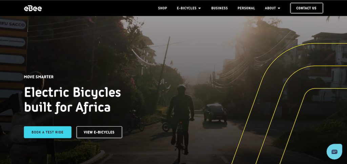347x164 pixels.
Task: Click the BOOK A TEST RIDE button
Action: click(x=47, y=132)
